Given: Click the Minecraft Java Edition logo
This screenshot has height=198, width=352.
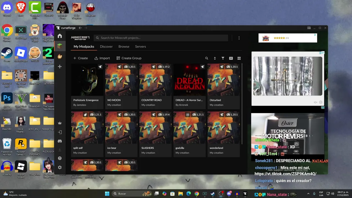Looking at the screenshot, I should point(80,38).
